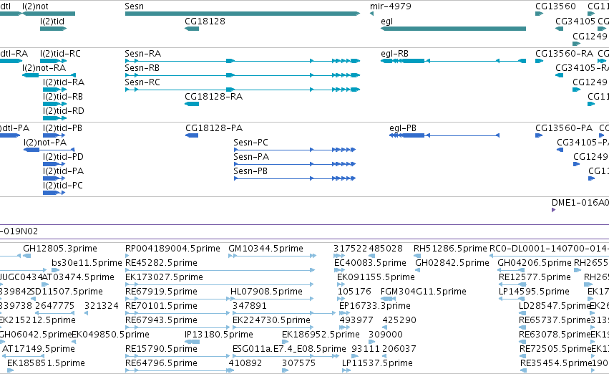
Task: Select the Sesn-RA transcript label
Action: (143, 53)
